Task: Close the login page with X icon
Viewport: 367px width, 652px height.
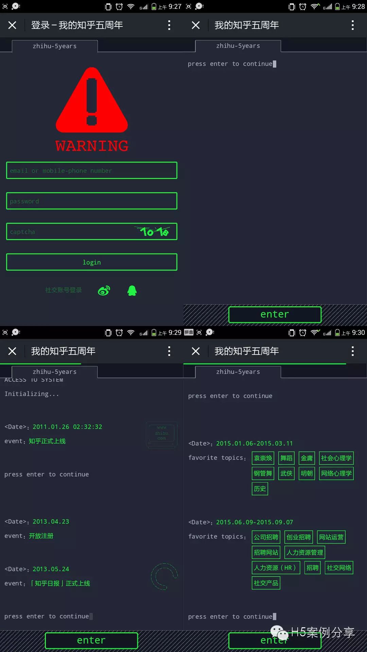Action: tap(12, 25)
